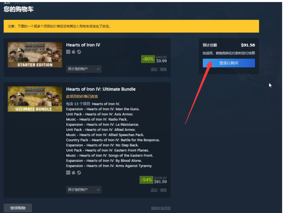Open the Ultimate Bundle game thumbnail
This screenshot has height=213, width=283.
pyautogui.click(x=35, y=99)
